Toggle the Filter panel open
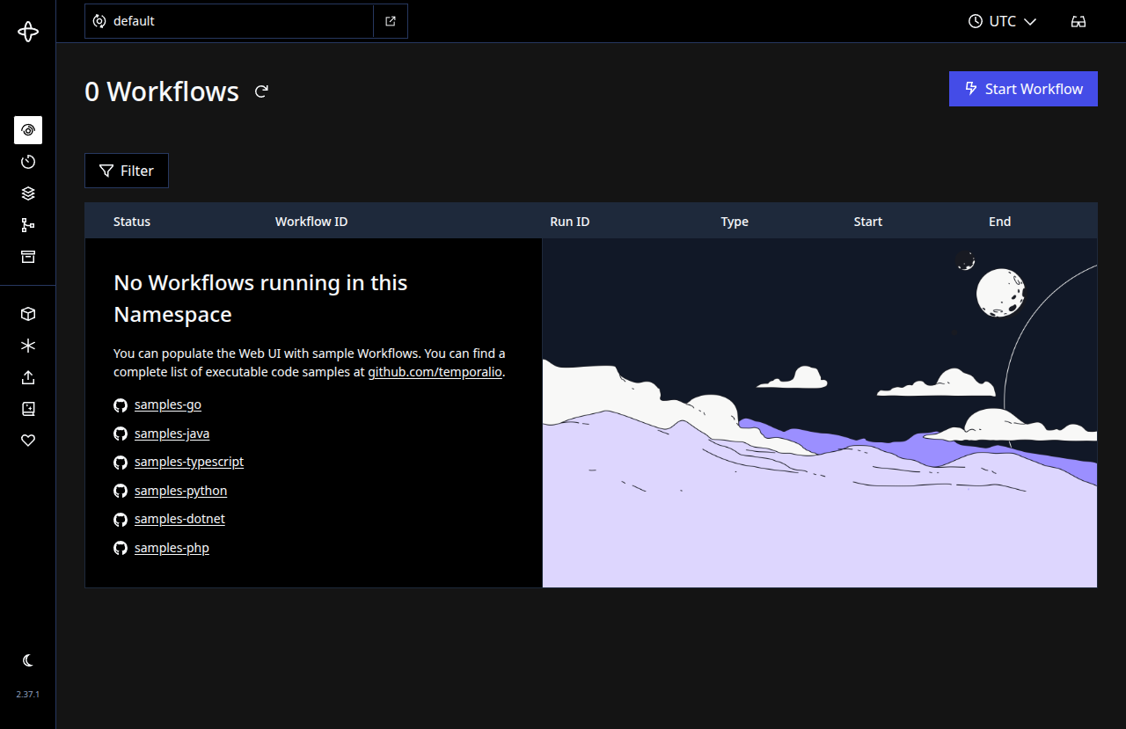The width and height of the screenshot is (1126, 729). pyautogui.click(x=126, y=170)
